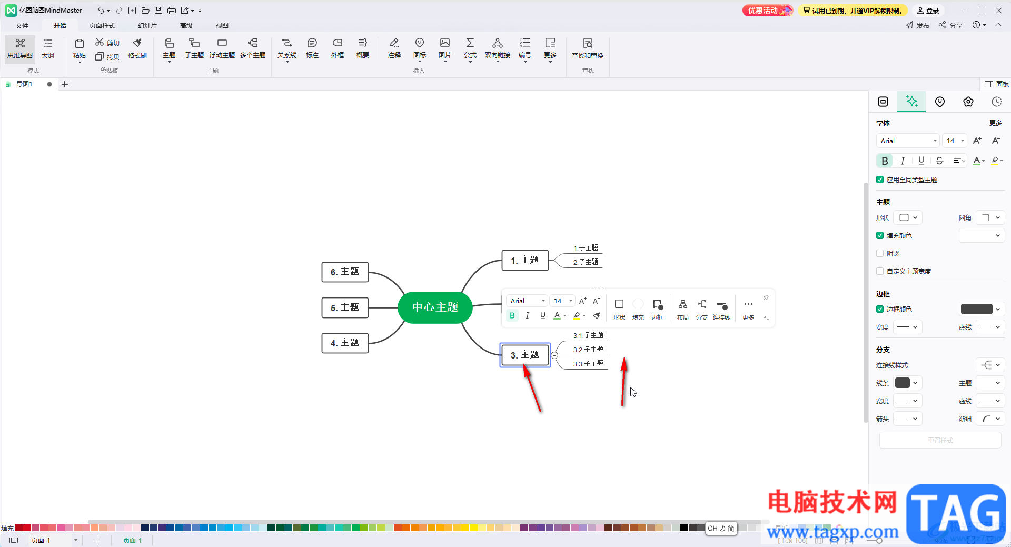Screen dimensions: 1011x547
Task: Open font size 14 dropdown in side panel
Action: point(954,141)
